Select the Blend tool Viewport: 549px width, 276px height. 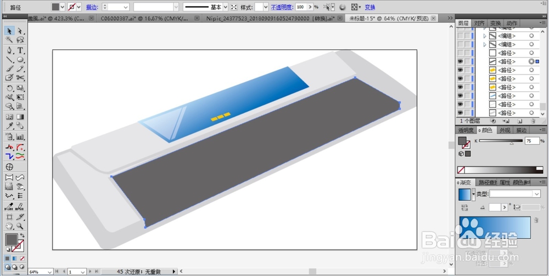(20, 126)
